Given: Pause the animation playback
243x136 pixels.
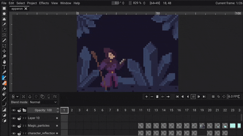Looking at the screenshot, I should [x=193, y=97].
